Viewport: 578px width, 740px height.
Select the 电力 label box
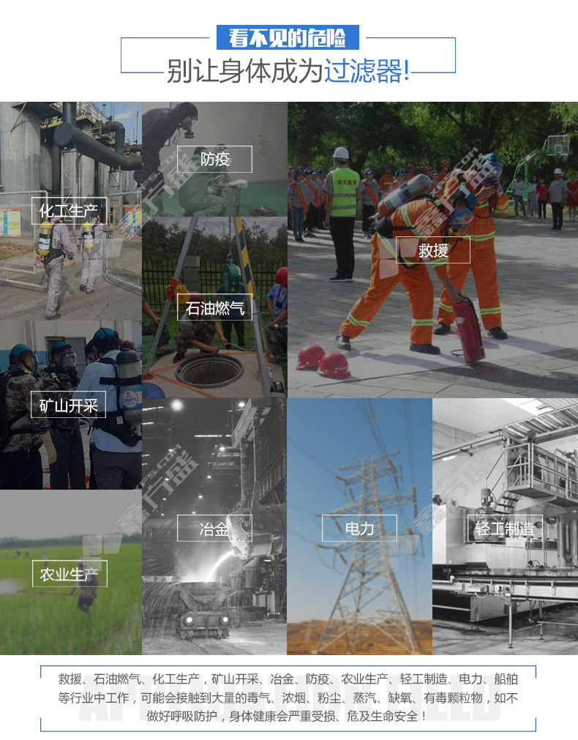pyautogui.click(x=359, y=528)
